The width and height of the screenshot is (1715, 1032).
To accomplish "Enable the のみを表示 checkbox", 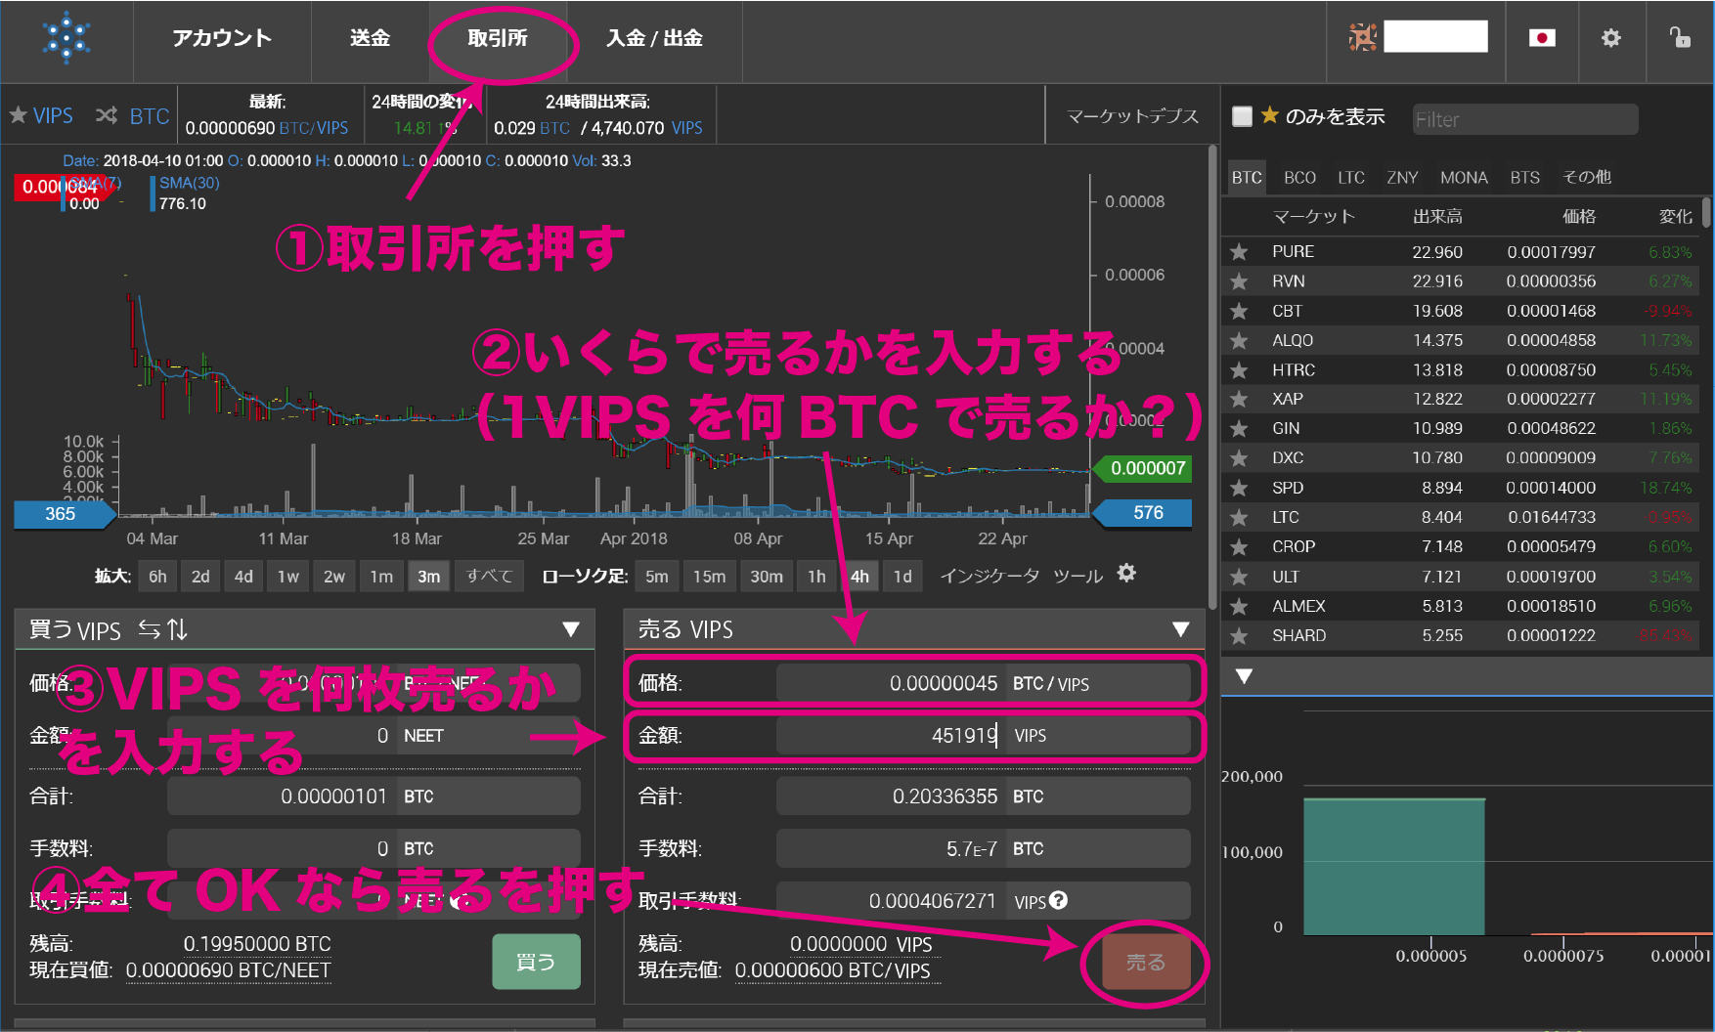I will pyautogui.click(x=1242, y=116).
